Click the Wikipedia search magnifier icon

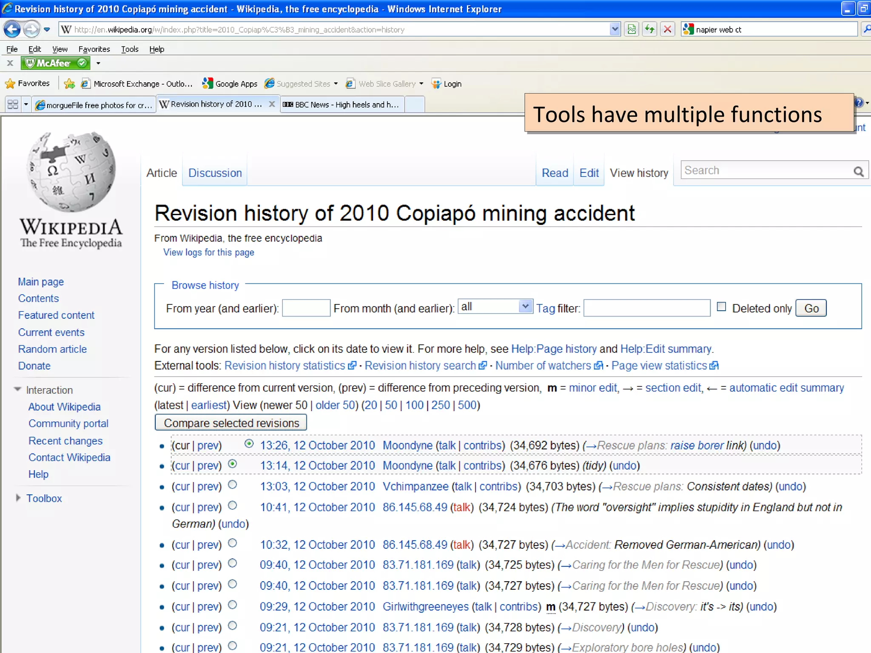point(859,171)
